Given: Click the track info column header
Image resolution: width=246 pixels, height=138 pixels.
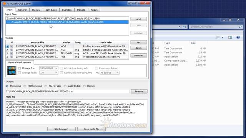Looking at the screenshot, I should pos(105,43).
